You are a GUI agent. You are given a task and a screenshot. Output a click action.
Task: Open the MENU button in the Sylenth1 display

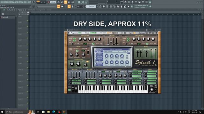click(x=99, y=51)
